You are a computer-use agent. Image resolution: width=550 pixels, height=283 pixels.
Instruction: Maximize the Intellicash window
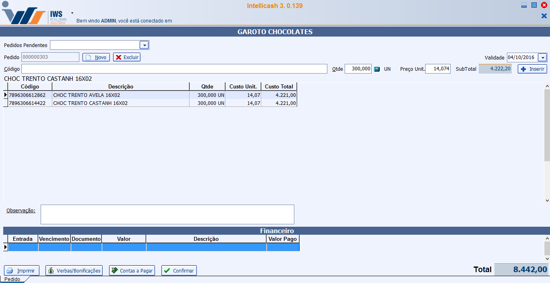coord(534,5)
